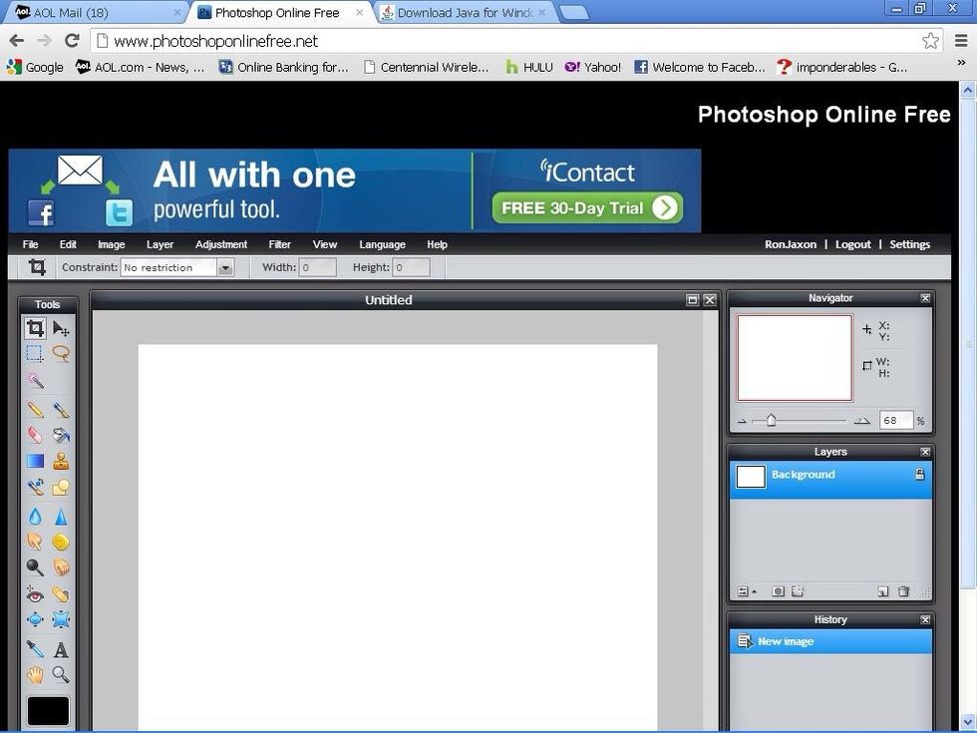Click the large mountains zoom-in icon
Screen dimensions: 977x733
[x=861, y=421]
